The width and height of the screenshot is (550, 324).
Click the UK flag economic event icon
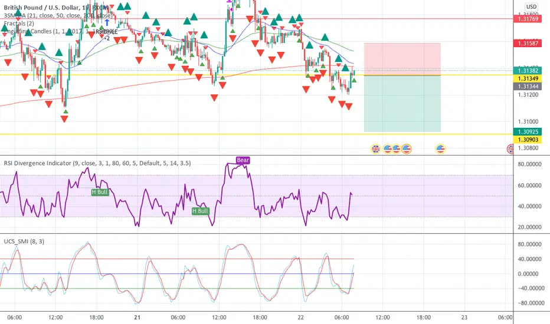pyautogui.click(x=376, y=149)
